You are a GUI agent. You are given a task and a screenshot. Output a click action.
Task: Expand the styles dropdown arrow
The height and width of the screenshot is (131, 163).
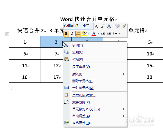point(112,26)
